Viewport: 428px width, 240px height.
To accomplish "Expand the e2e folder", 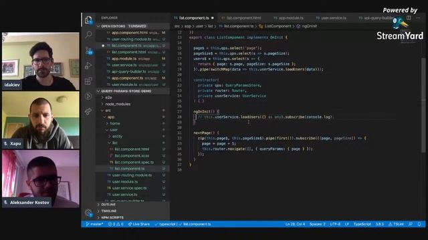I will tap(108, 97).
